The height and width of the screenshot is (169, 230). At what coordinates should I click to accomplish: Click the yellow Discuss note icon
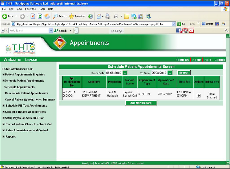[x=127, y=16]
